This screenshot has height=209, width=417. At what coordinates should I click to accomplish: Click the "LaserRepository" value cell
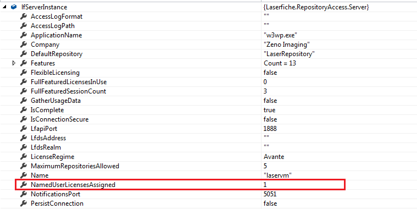click(x=289, y=54)
